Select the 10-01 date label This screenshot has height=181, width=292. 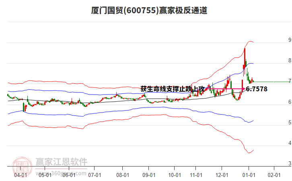click(175, 175)
